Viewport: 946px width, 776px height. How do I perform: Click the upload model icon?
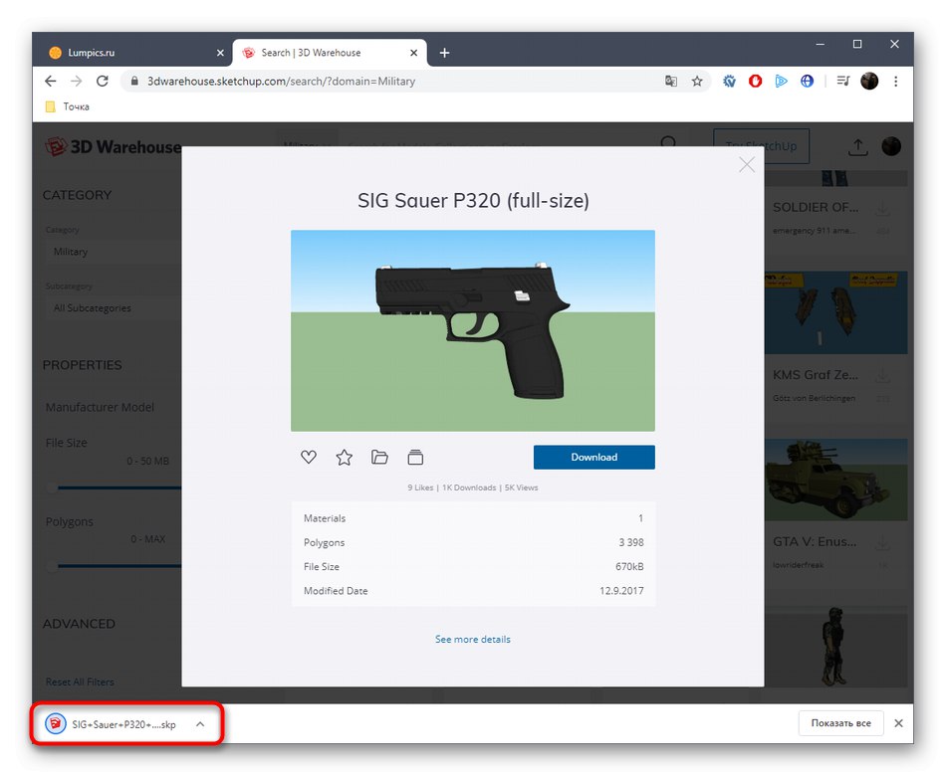858,147
